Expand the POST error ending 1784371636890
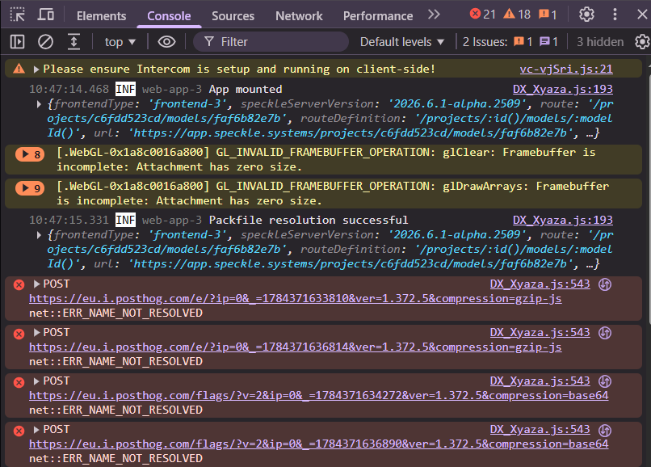 (x=36, y=429)
